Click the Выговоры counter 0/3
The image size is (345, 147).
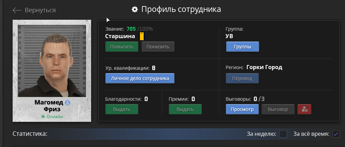pyautogui.click(x=259, y=99)
